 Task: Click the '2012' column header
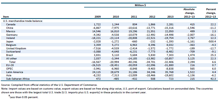[152, 17]
